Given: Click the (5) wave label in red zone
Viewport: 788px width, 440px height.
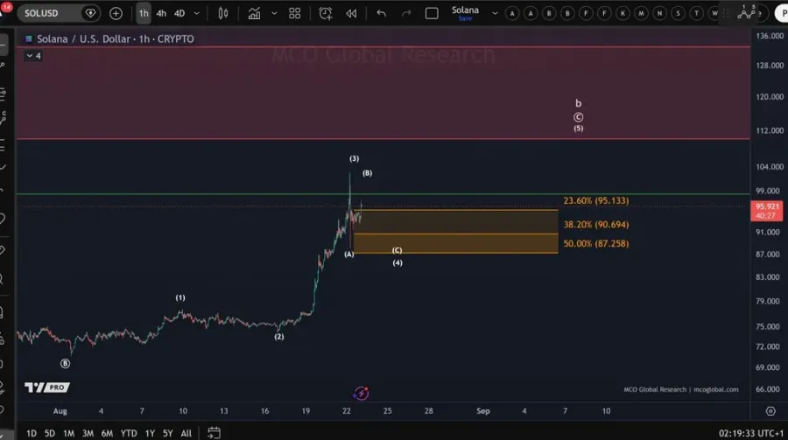Looking at the screenshot, I should (579, 128).
